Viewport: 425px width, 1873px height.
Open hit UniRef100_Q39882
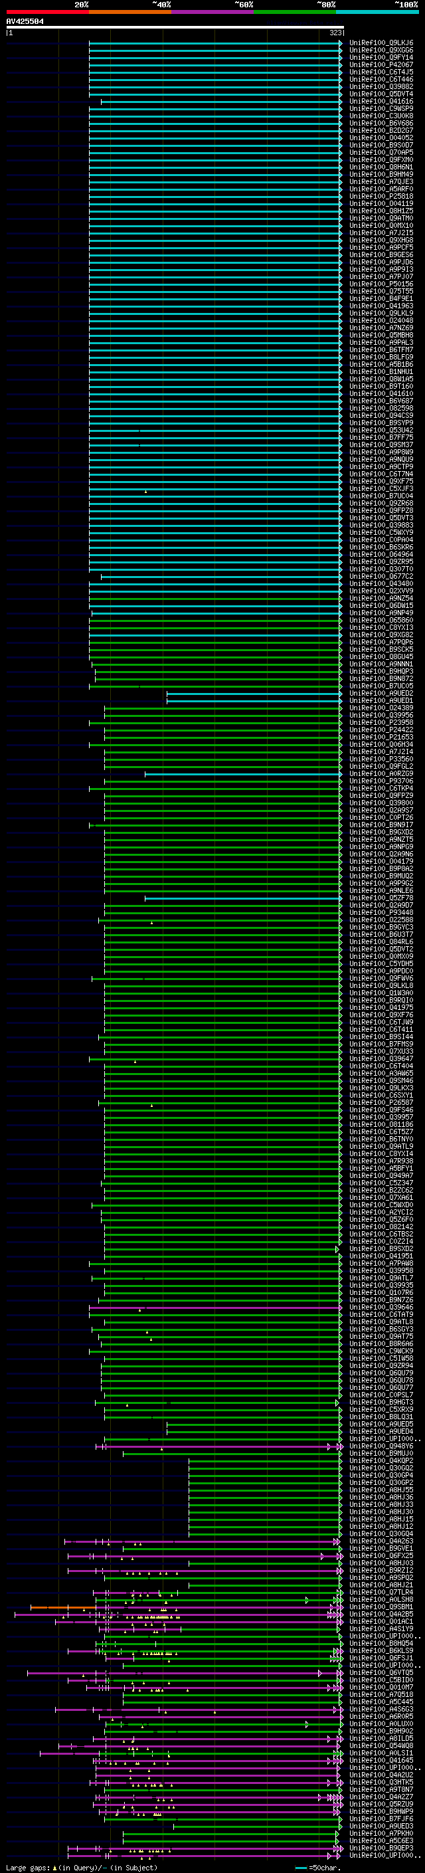pos(381,86)
